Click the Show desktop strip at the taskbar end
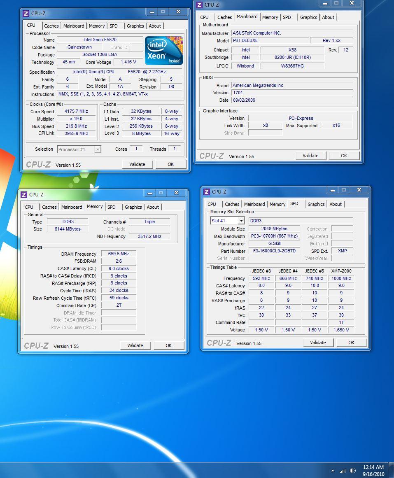The height and width of the screenshot is (478, 394). pos(391,470)
